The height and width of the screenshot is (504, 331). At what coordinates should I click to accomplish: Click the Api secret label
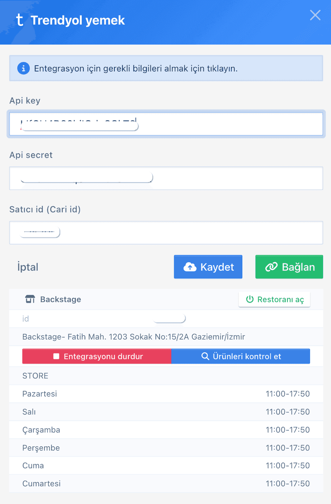31,155
